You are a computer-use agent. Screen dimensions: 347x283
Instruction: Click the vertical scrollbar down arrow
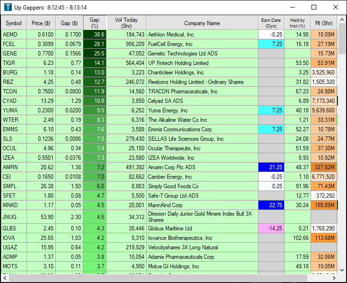[342, 270]
